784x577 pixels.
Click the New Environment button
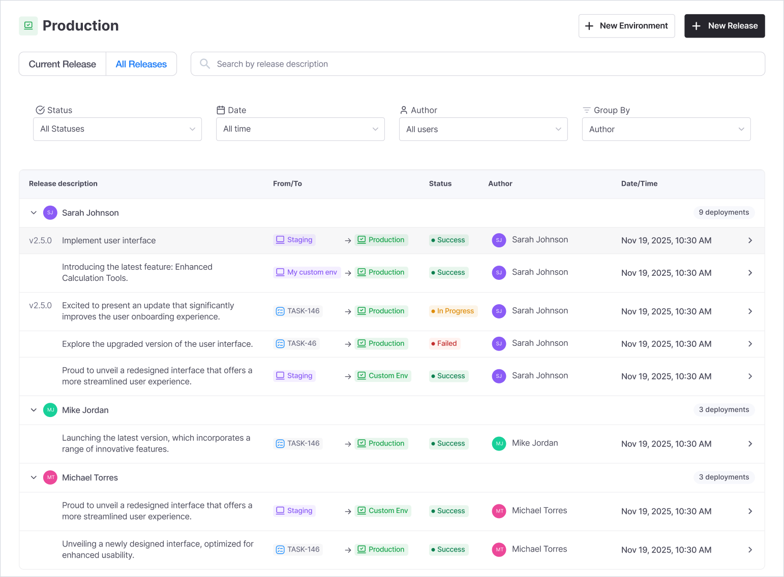click(626, 26)
